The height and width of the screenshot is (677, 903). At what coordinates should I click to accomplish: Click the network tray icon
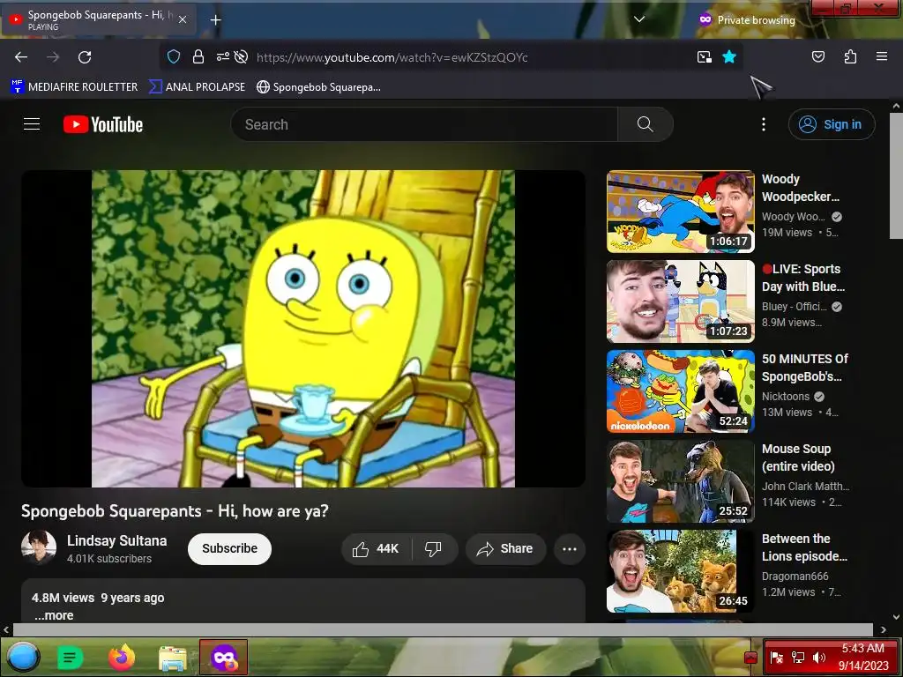coord(797,658)
